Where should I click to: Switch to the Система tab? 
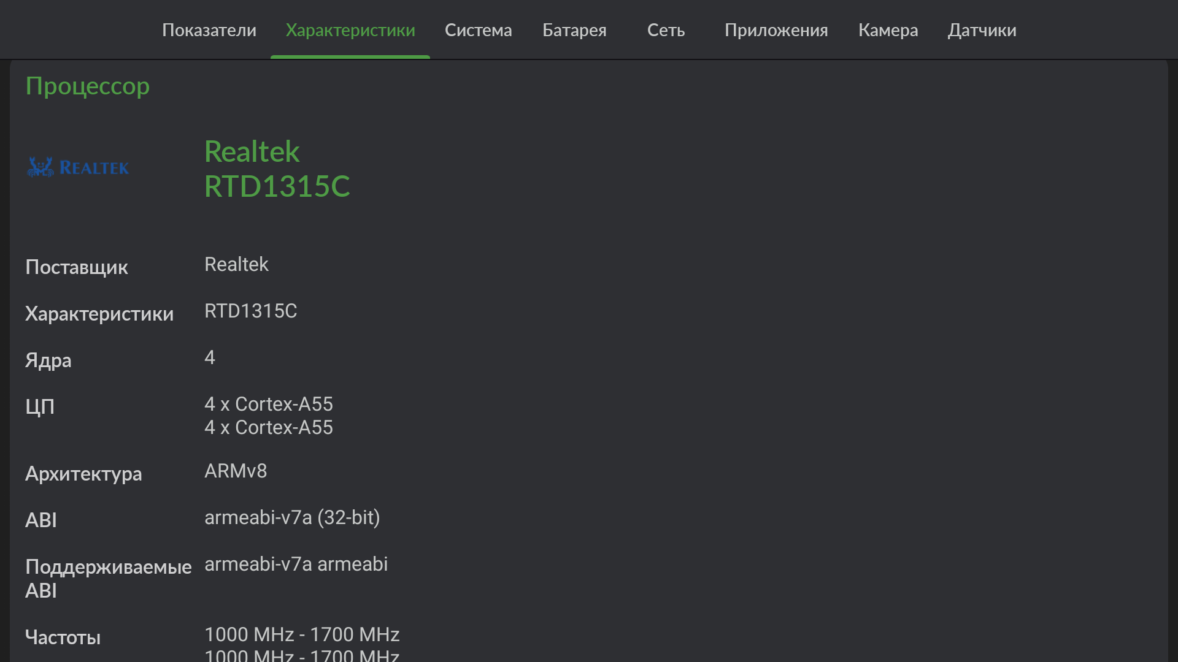click(x=478, y=30)
